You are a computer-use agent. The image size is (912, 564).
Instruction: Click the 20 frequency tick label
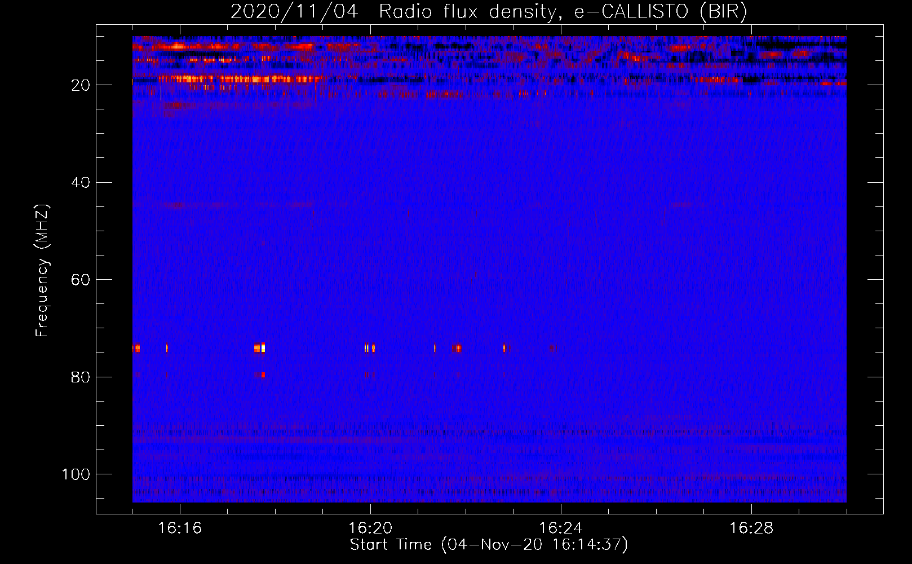point(81,85)
